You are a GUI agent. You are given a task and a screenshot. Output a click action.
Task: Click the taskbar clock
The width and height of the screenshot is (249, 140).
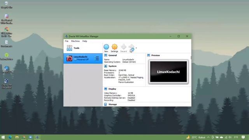[236, 137]
